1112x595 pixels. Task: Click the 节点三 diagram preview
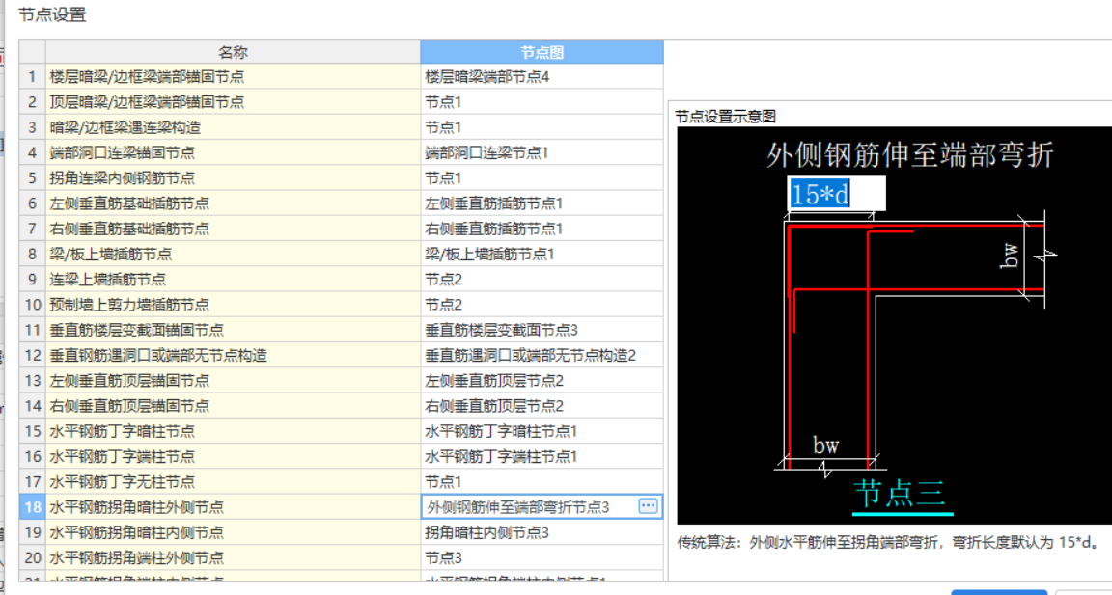(x=894, y=326)
